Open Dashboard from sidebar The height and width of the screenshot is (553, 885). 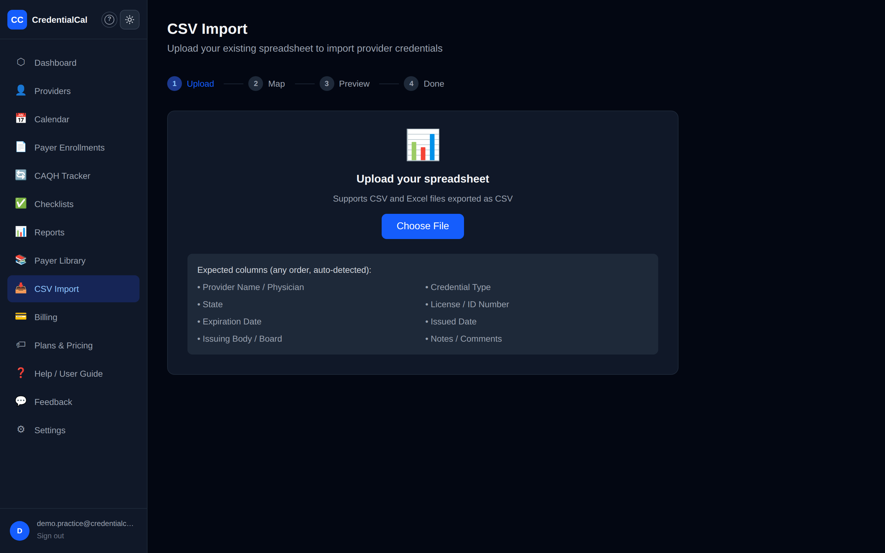tap(73, 63)
